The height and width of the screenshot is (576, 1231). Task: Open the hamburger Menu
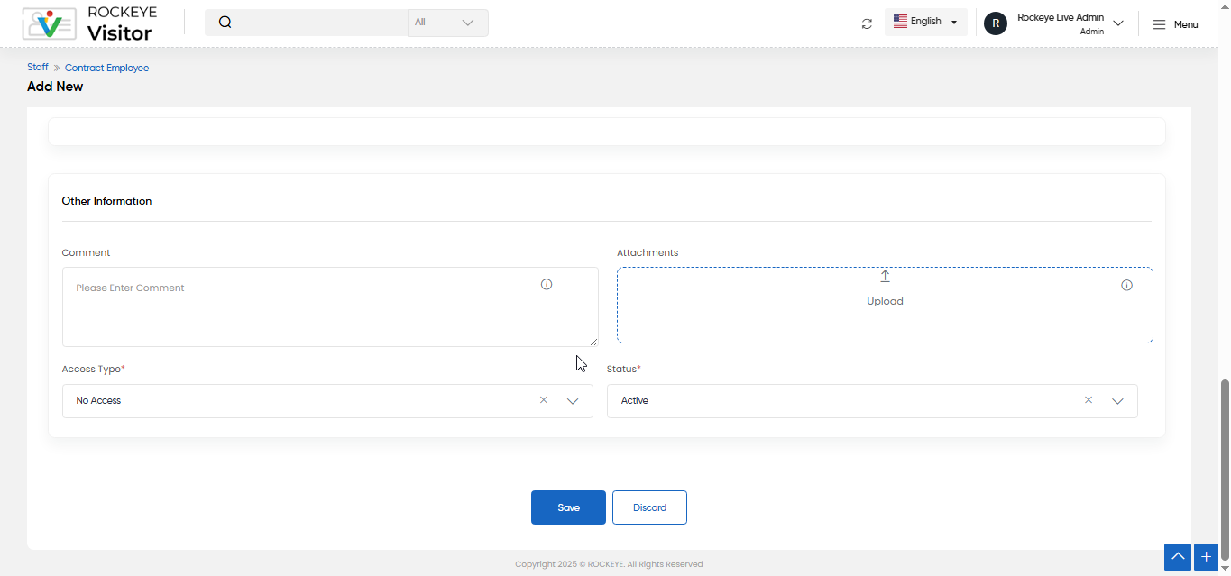coord(1176,24)
